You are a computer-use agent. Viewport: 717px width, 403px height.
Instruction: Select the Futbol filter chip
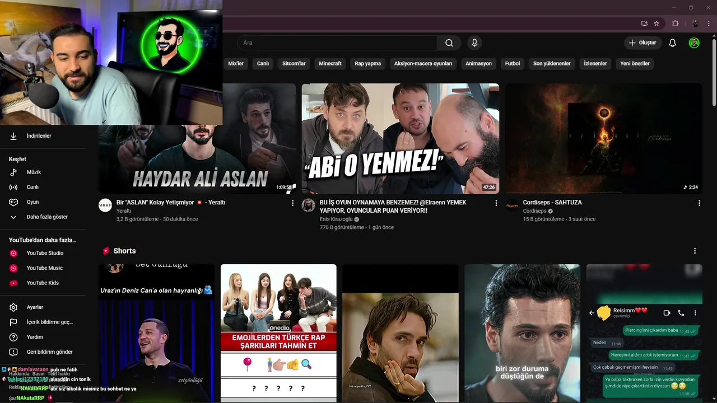pos(513,64)
